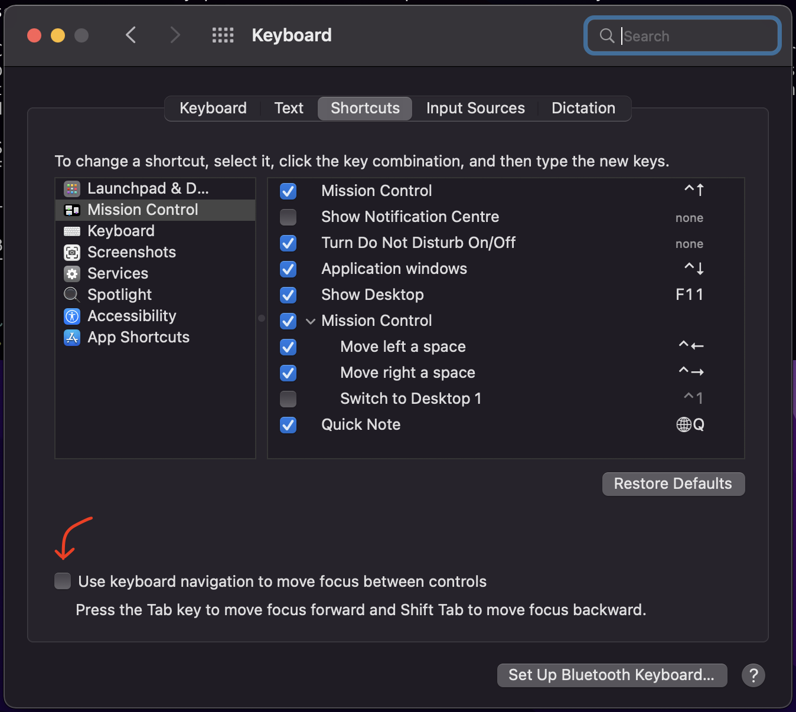Click the Restore Defaults button

[x=673, y=484]
